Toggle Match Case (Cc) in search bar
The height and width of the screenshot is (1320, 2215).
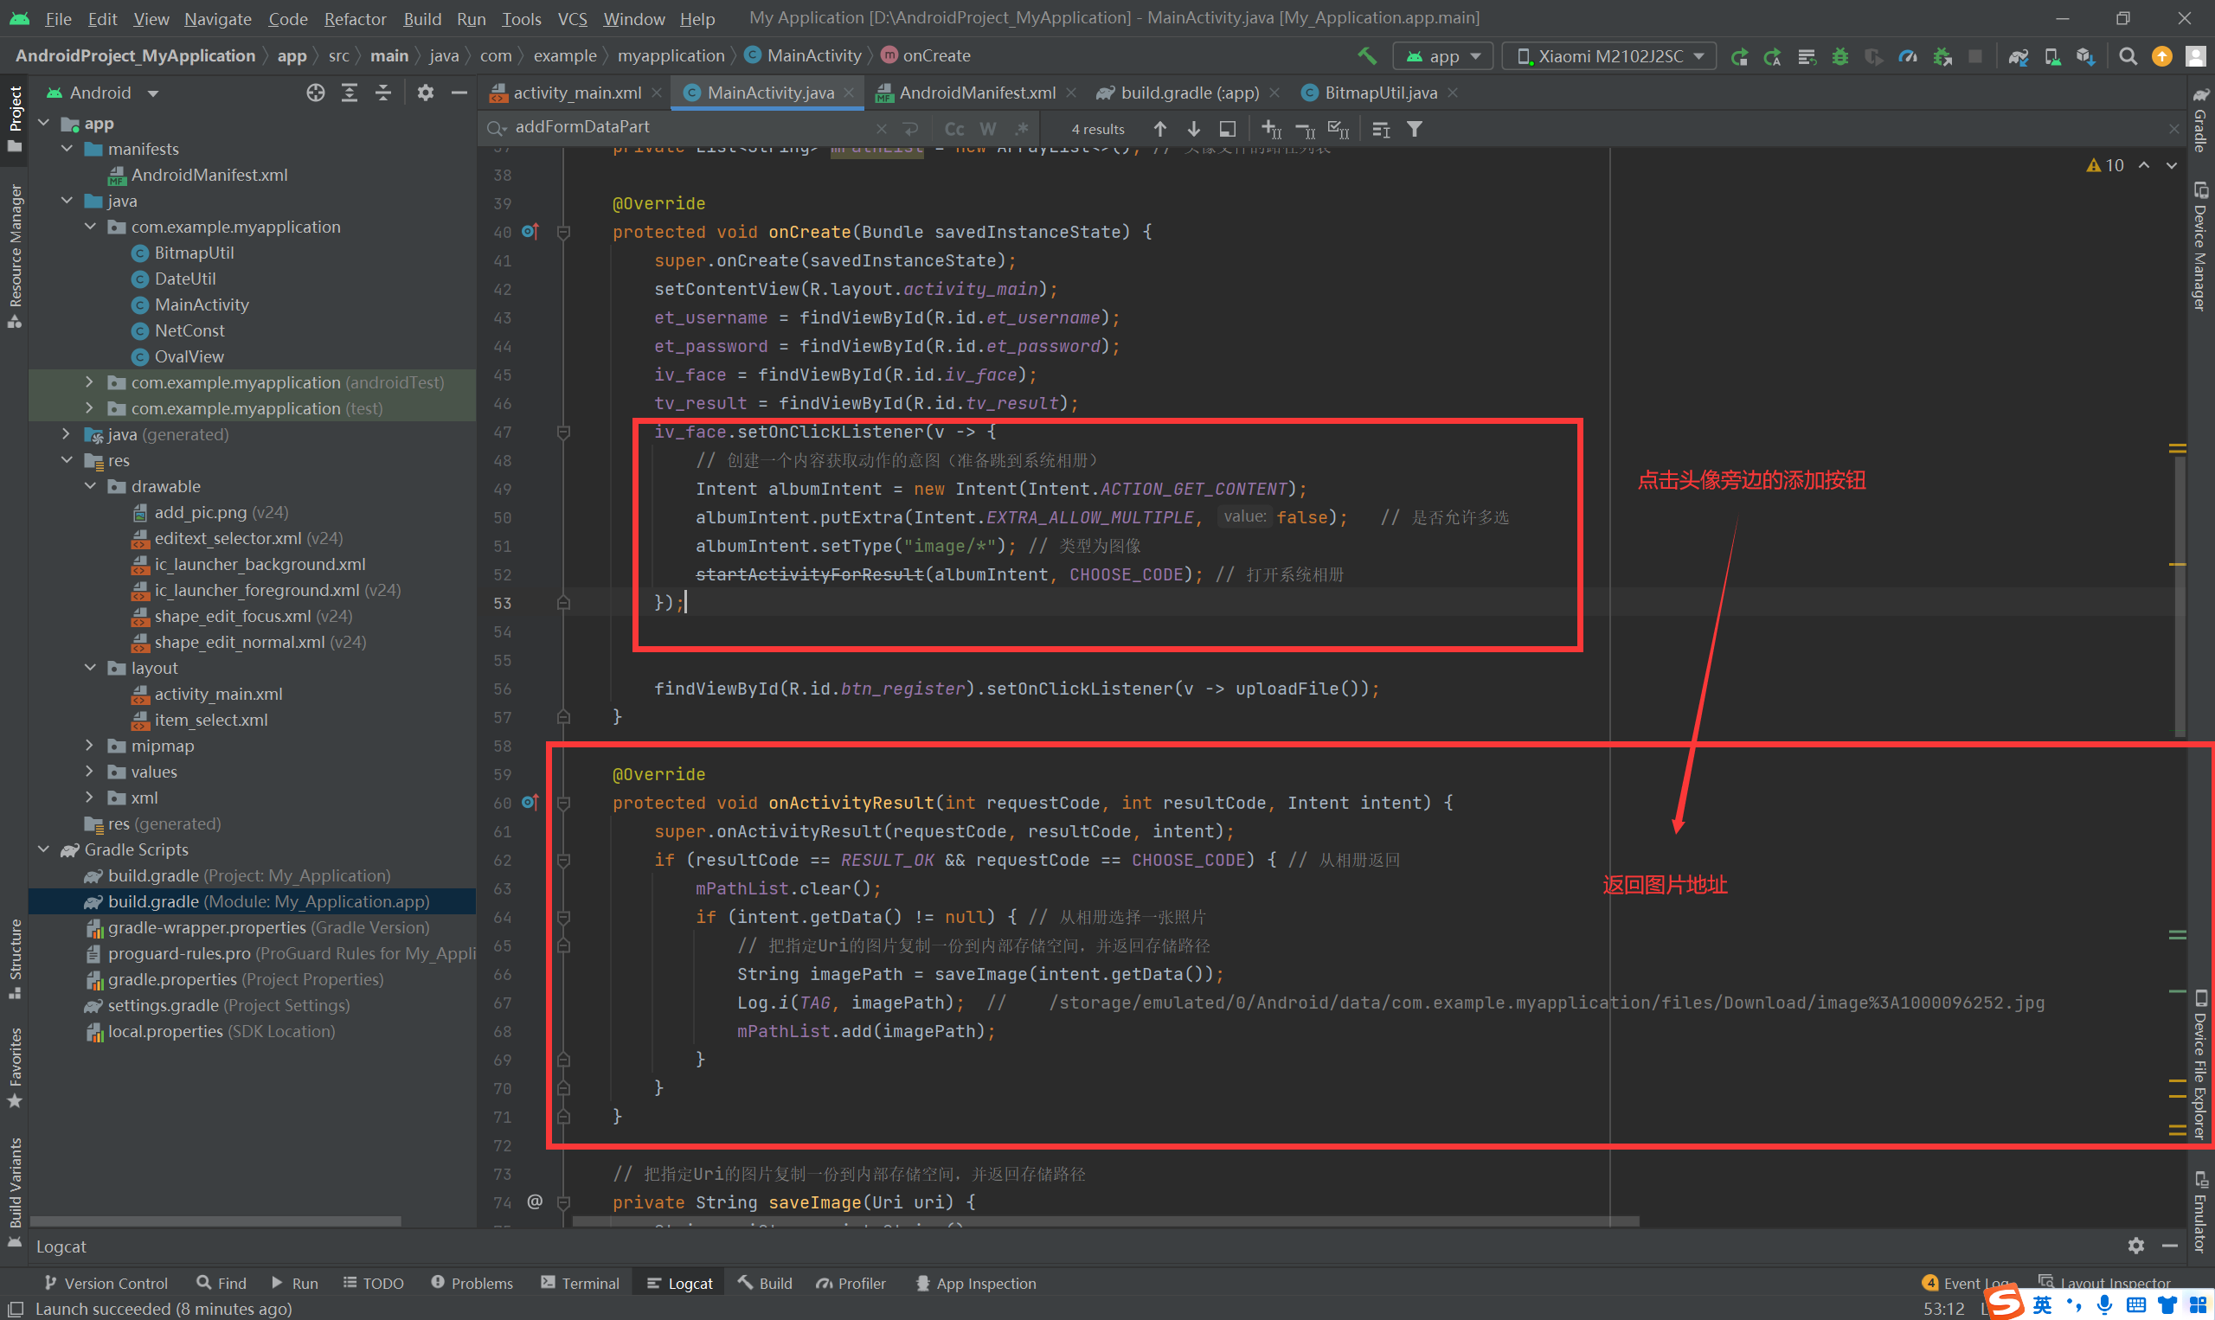953,129
